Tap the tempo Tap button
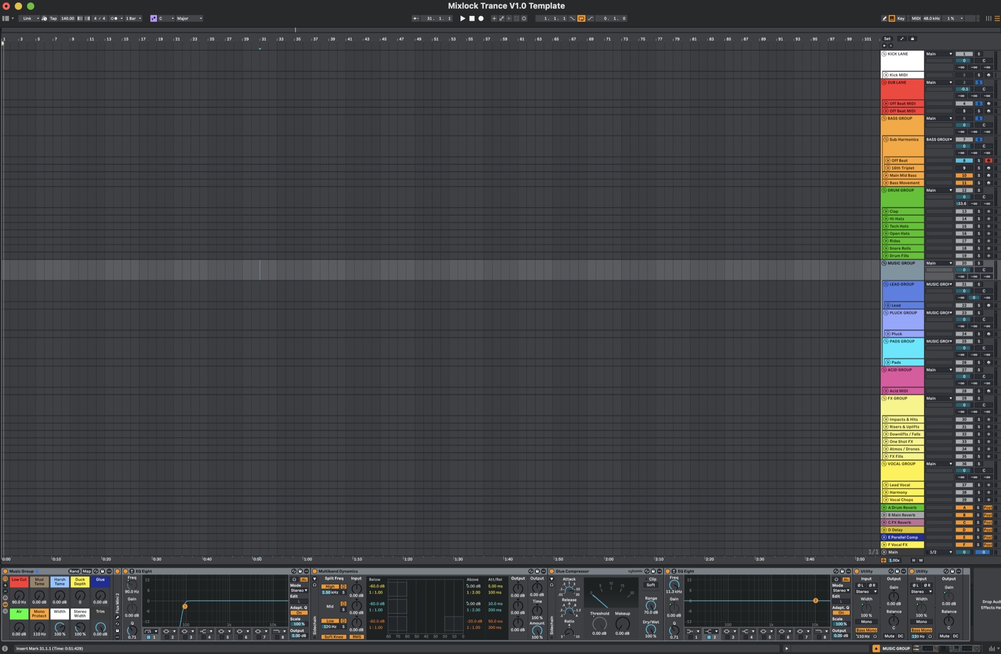The image size is (1001, 654). [53, 18]
